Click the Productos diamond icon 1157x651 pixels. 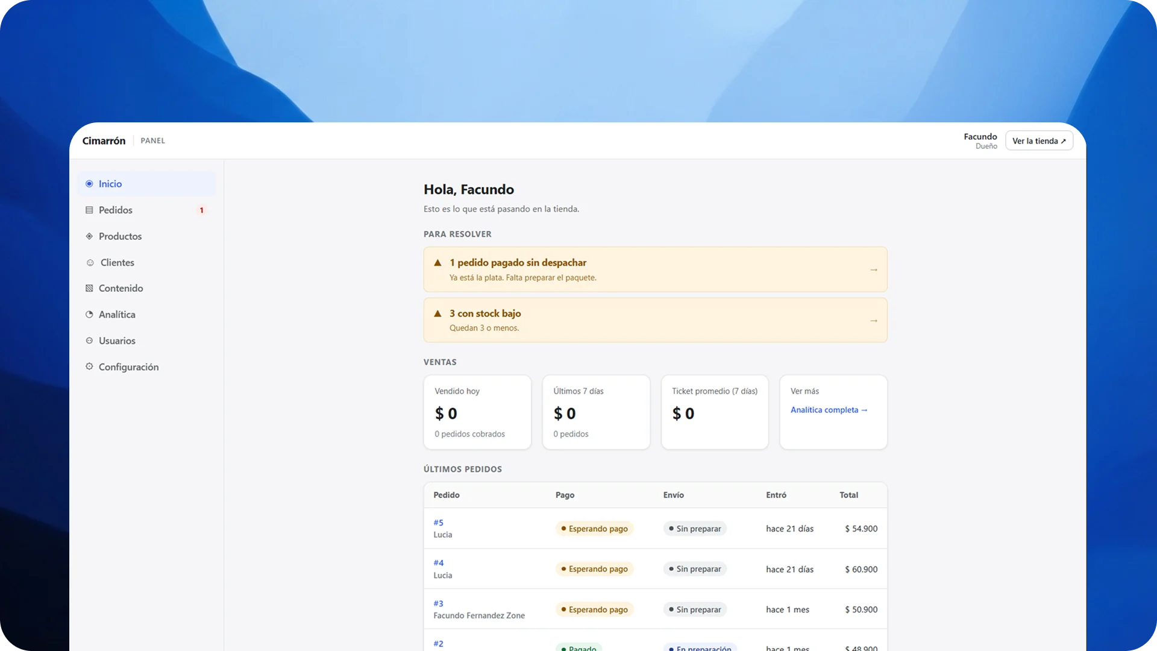(89, 236)
